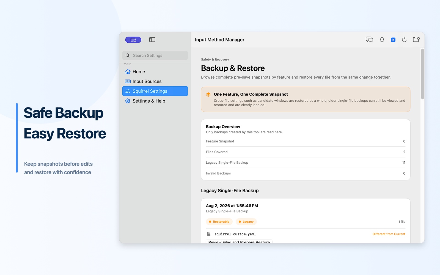Click the Different from Current label
Screen dimensions: 440x275
pyautogui.click(x=389, y=234)
